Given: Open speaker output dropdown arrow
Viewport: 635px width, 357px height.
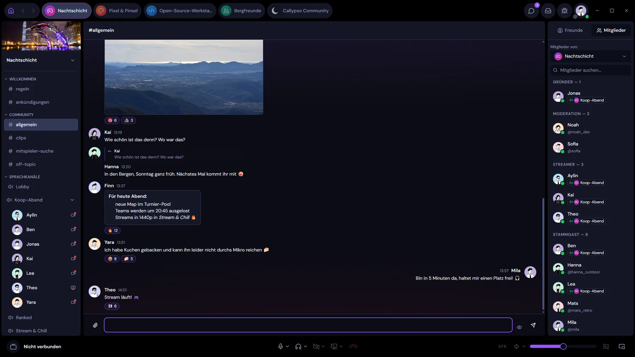Looking at the screenshot, I should 524,346.
